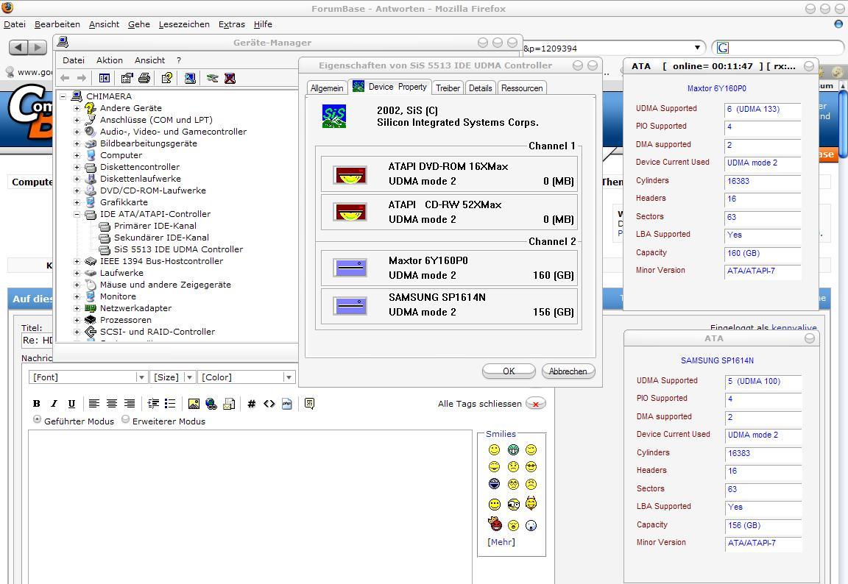The height and width of the screenshot is (584, 848).
Task: Collapse the CHIMAERA root node
Action: click(63, 96)
